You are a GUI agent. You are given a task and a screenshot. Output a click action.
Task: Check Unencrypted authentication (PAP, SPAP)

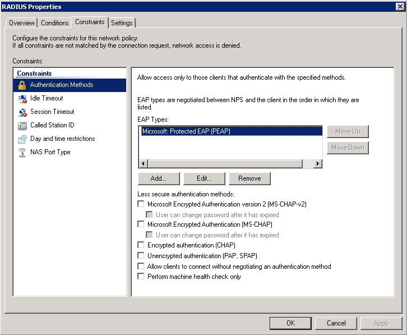click(141, 256)
